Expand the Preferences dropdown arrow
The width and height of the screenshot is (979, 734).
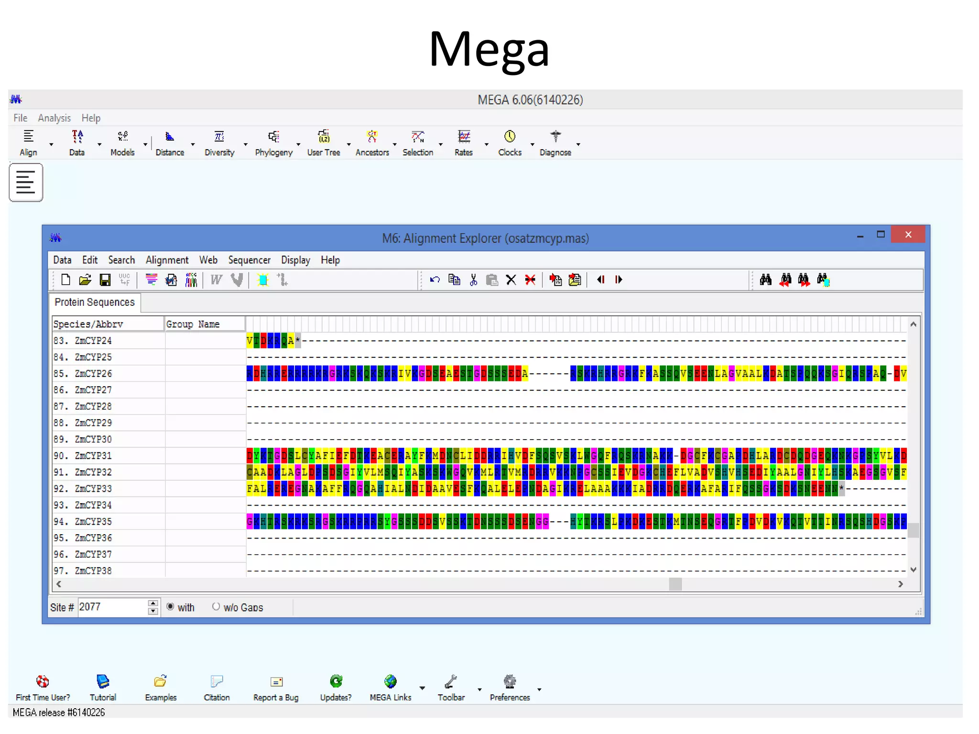click(x=539, y=689)
